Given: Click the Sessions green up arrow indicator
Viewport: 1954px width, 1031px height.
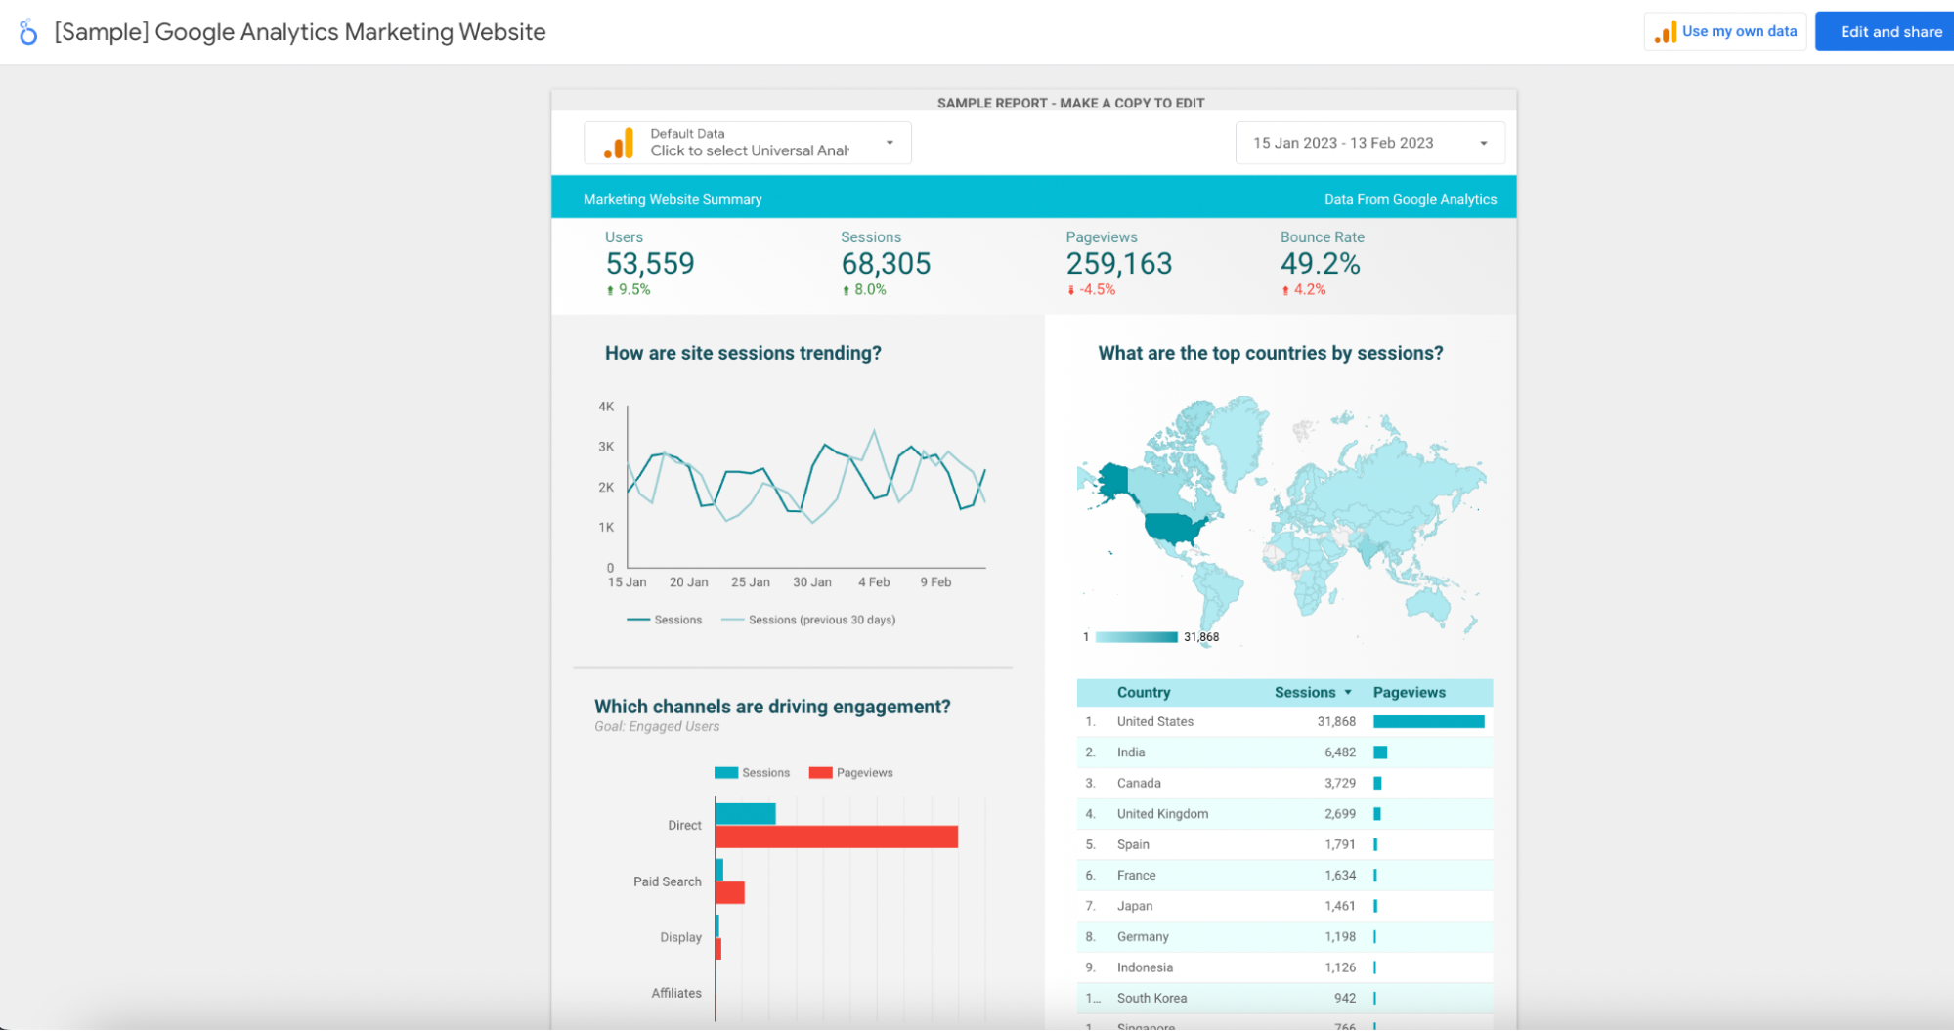Looking at the screenshot, I should (846, 290).
